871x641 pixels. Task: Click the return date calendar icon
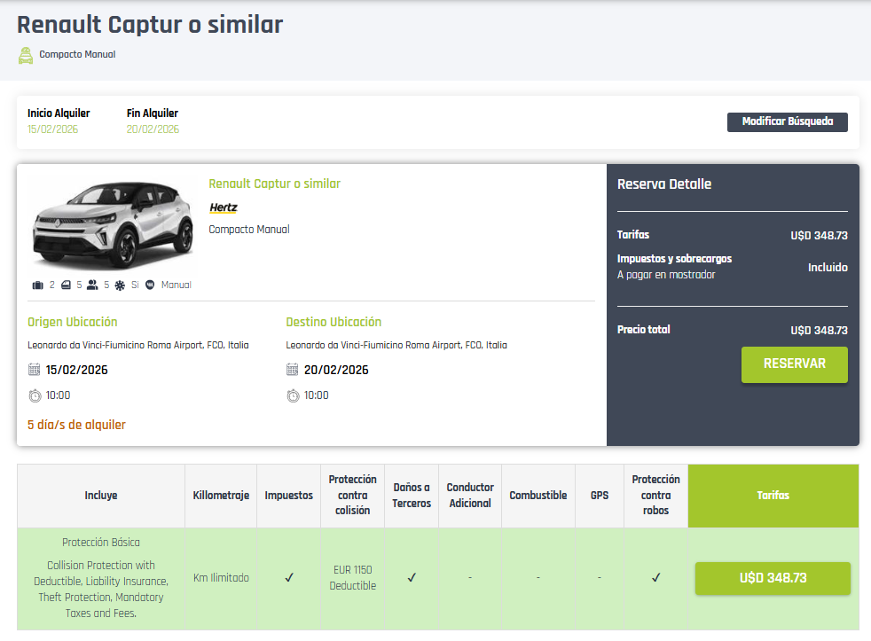point(293,370)
